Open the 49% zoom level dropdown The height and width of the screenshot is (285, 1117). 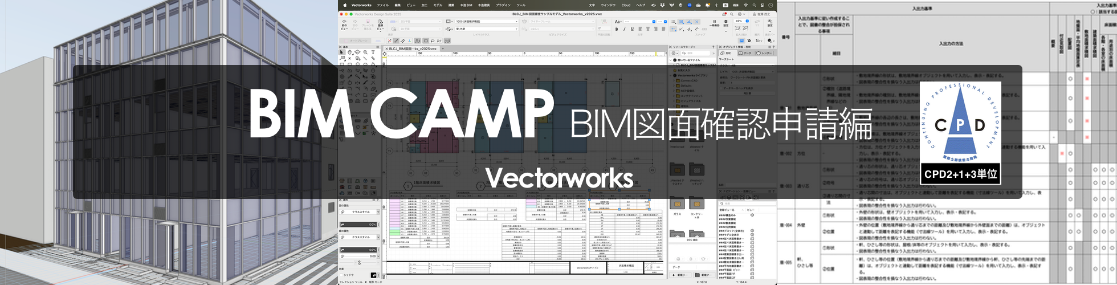coord(741,21)
